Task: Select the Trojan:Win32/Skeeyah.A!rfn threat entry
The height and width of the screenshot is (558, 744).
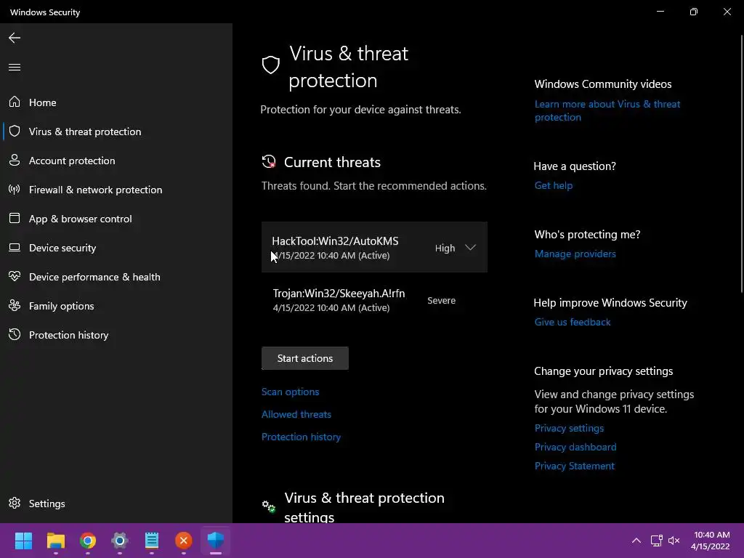Action: point(374,300)
